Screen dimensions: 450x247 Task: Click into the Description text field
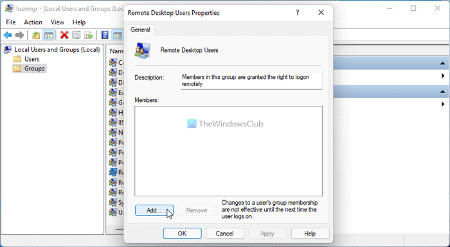coord(251,81)
